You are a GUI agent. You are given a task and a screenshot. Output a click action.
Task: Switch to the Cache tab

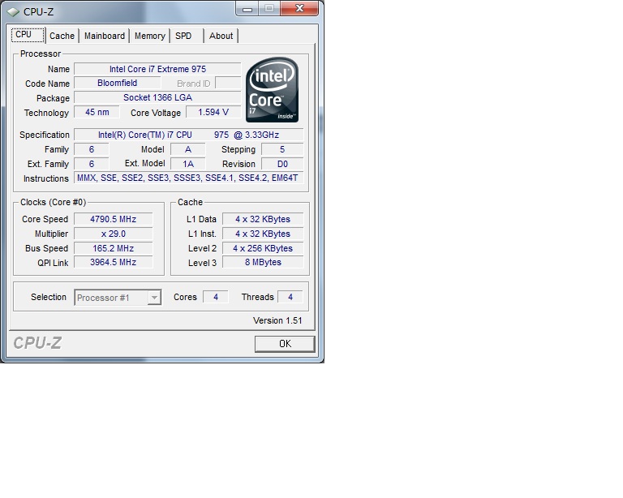pyautogui.click(x=62, y=36)
